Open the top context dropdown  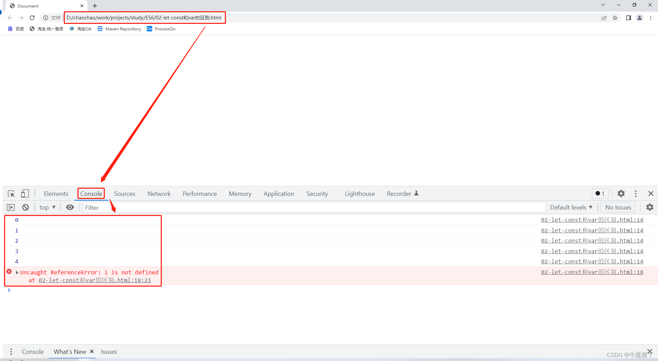point(47,207)
